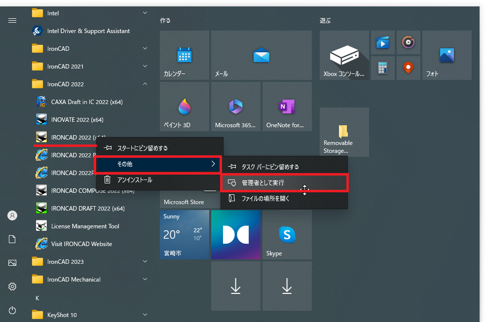The height and width of the screenshot is (322, 486).
Task: Open the user account icon
Action: (12, 215)
